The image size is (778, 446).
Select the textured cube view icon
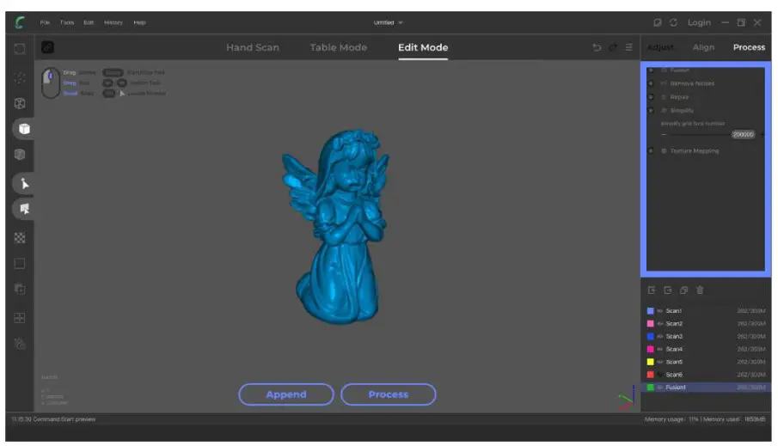coord(20,155)
